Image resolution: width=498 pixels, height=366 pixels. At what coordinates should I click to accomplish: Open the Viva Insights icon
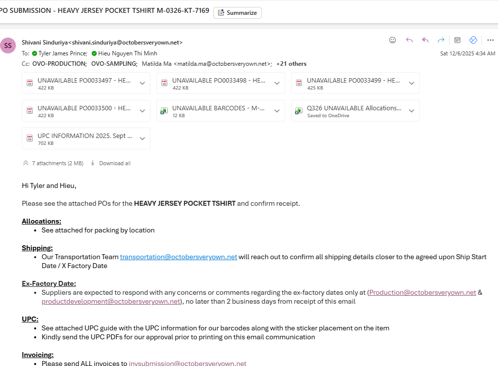pos(473,40)
